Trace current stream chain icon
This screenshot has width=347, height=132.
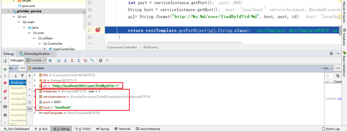[x=107, y=60]
